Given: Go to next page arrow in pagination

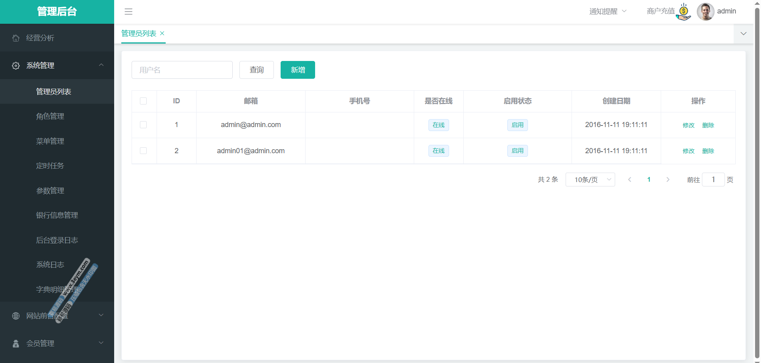Looking at the screenshot, I should pyautogui.click(x=668, y=180).
